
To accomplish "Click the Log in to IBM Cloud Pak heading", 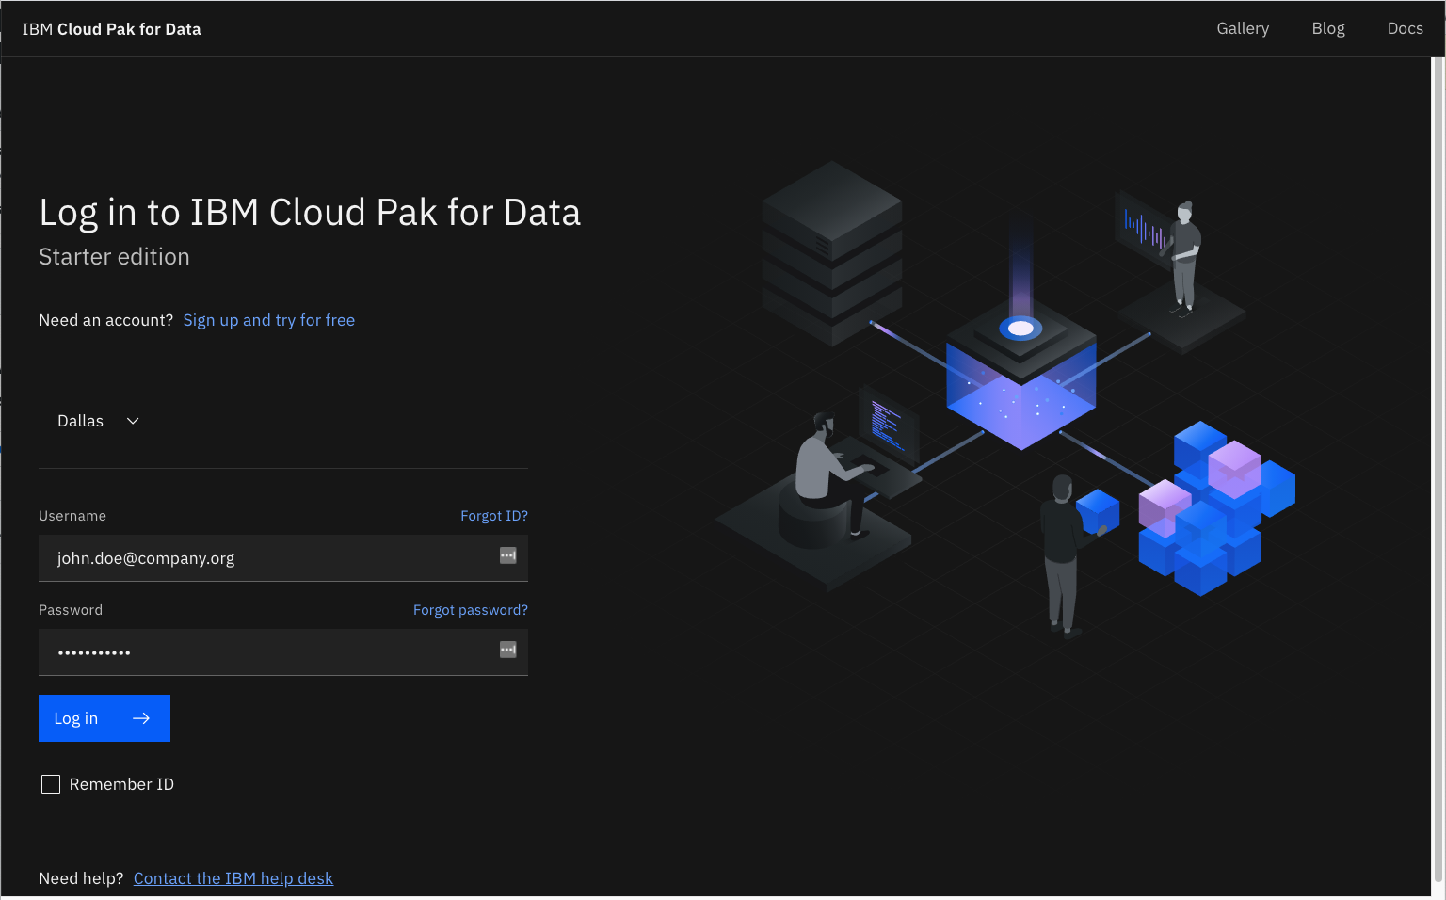I will pyautogui.click(x=310, y=213).
